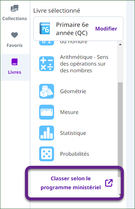Screen dimensions: 135x209
Task: Select the Statistique category label
Action: coord(73,133)
